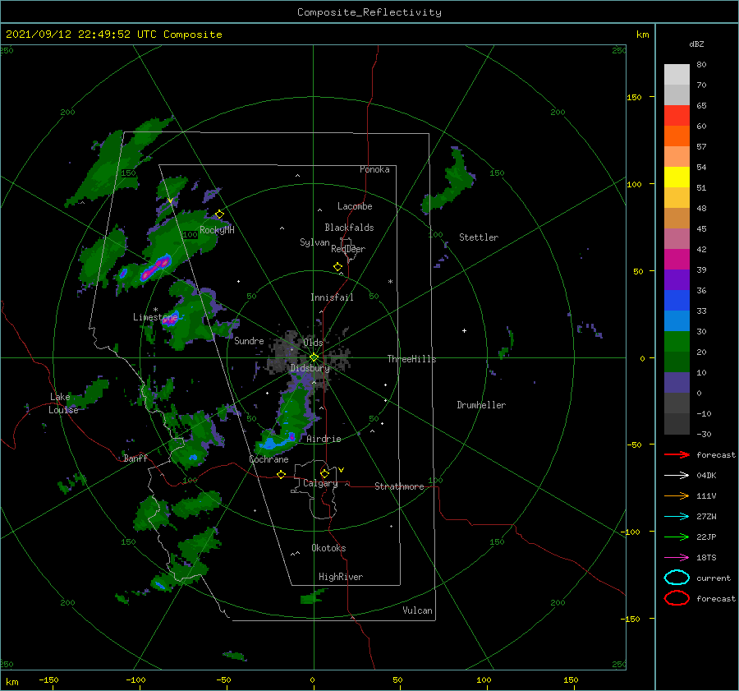Click the Vulcan label
This screenshot has height=691, width=739.
pyautogui.click(x=418, y=610)
